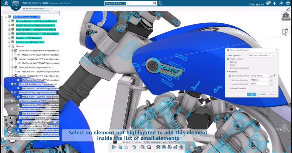This screenshot has height=153, width=292.
Task: Expand the Exhaust System tree node
Action: pos(9,25)
